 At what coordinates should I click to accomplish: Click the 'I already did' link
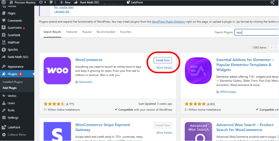coord(62,11)
